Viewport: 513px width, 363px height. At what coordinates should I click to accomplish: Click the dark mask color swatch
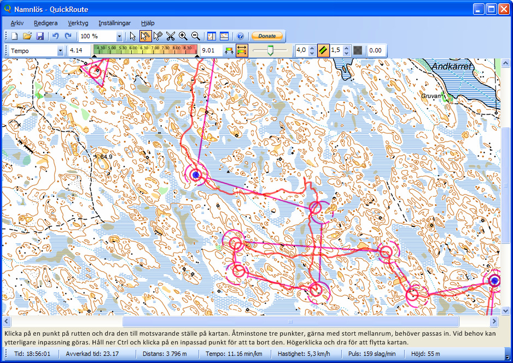pyautogui.click(x=359, y=51)
